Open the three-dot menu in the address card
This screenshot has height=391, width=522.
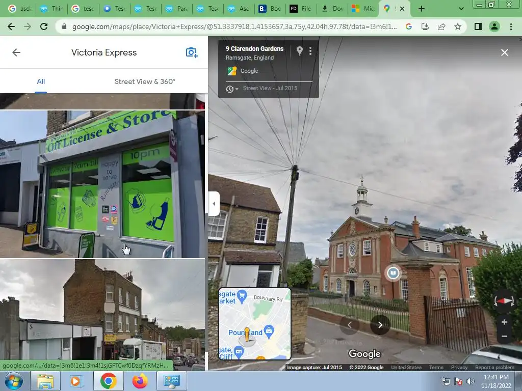click(x=310, y=51)
